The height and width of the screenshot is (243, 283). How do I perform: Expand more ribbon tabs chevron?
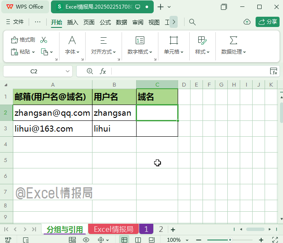174,22
